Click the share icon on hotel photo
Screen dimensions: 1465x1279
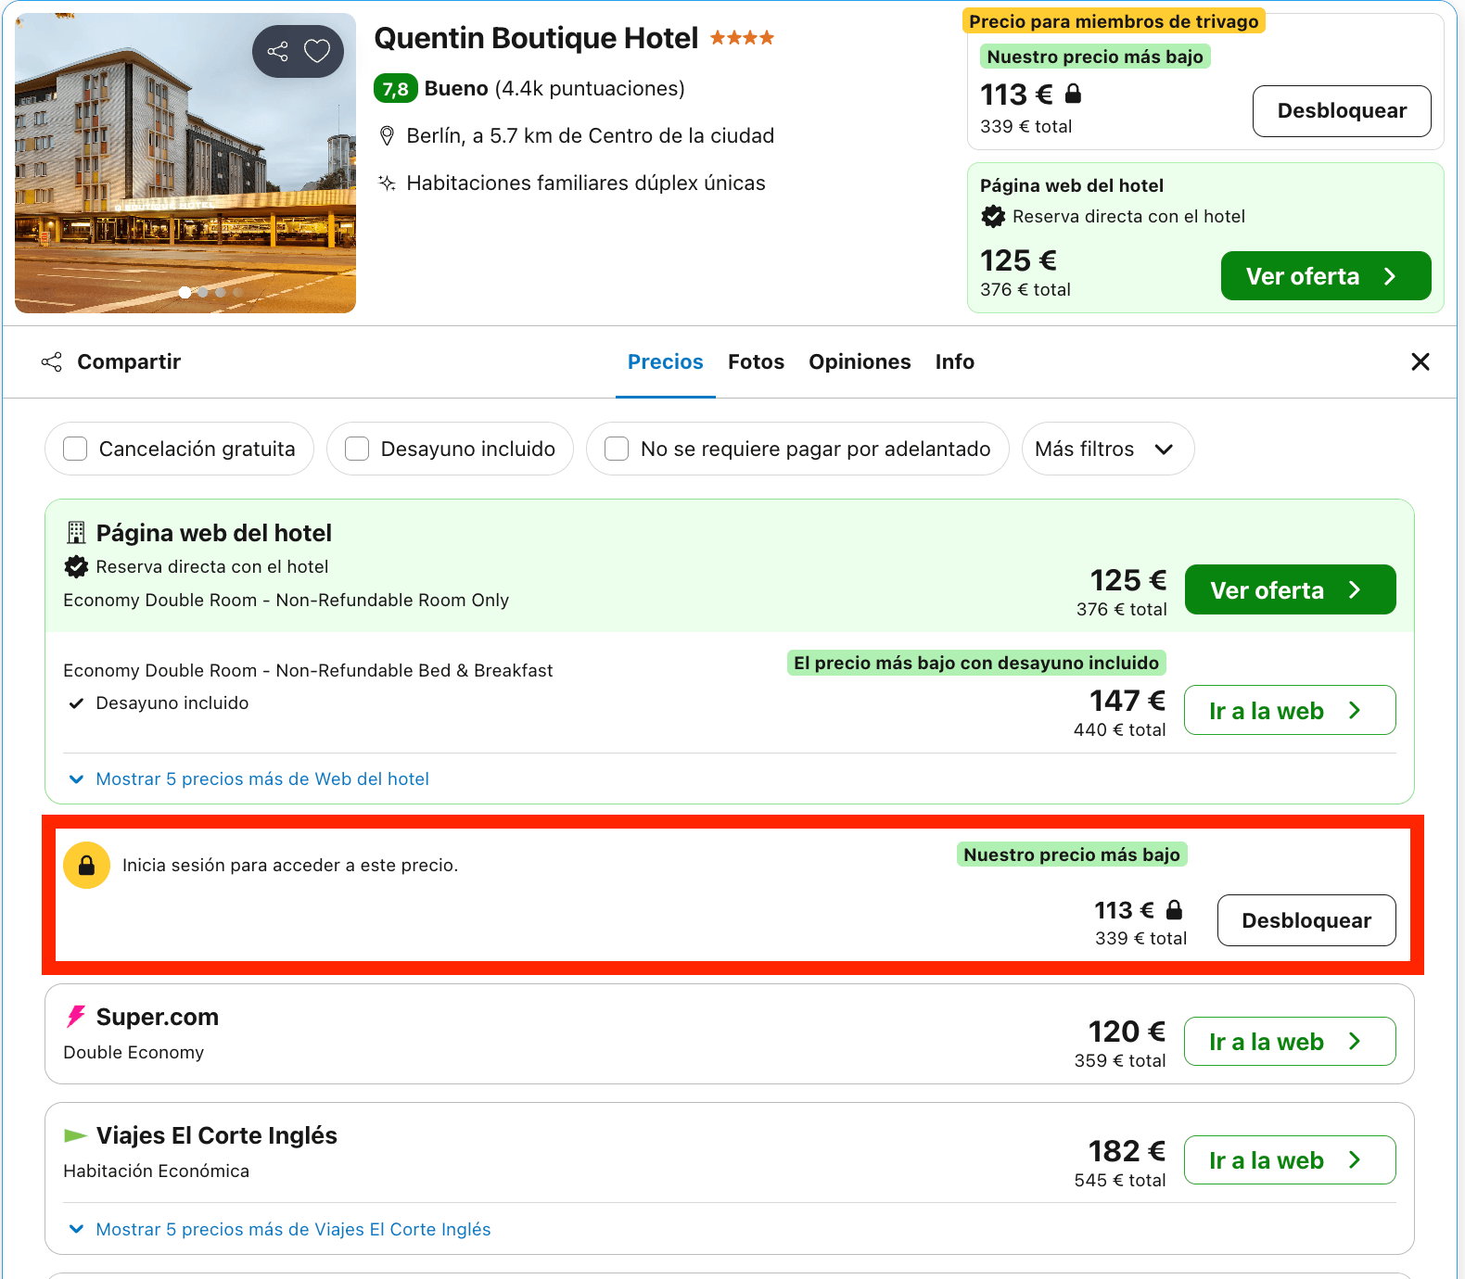tap(277, 51)
